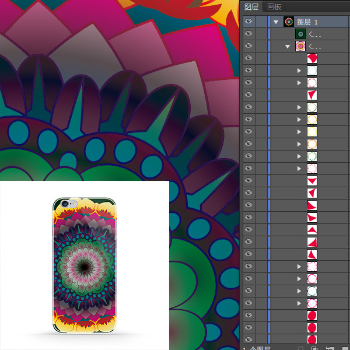Toggle visibility of the light blue ring row
Image resolution: width=350 pixels, height=350 pixels.
pos(249,70)
